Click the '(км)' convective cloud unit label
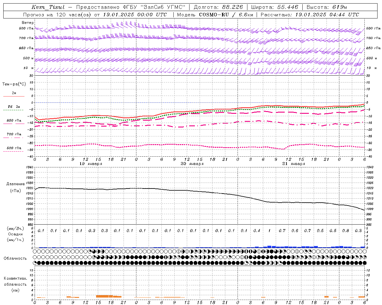 (15, 290)
